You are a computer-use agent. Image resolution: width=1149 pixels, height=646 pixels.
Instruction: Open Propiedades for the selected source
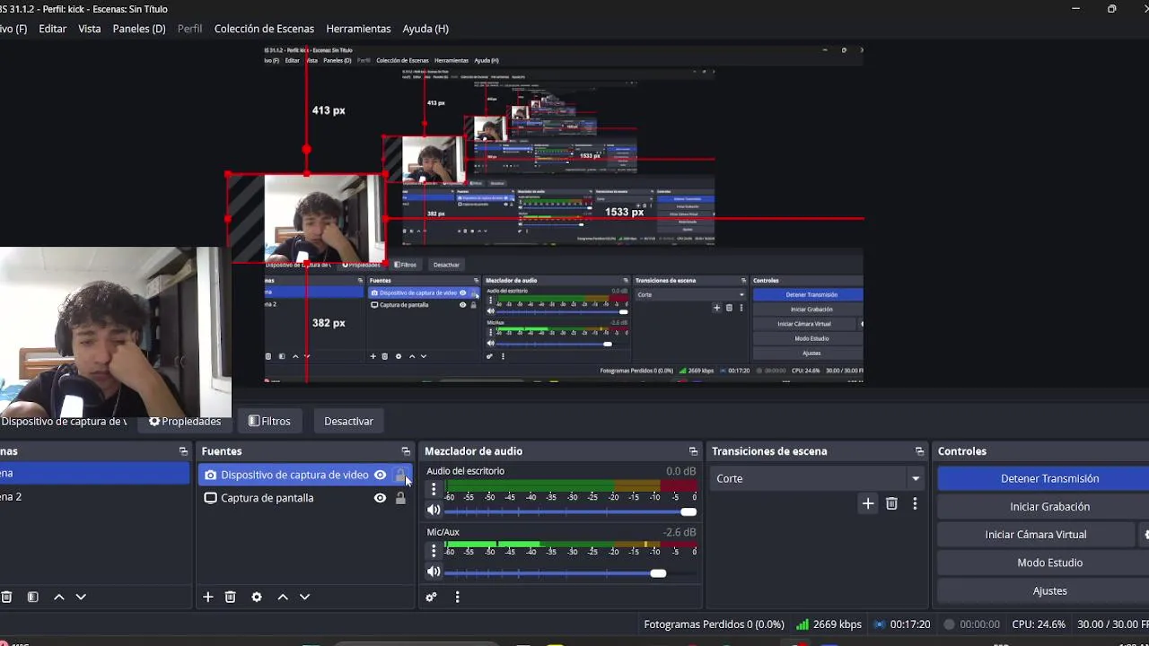coord(185,421)
